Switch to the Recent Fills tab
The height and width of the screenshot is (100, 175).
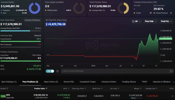click(x=69, y=82)
